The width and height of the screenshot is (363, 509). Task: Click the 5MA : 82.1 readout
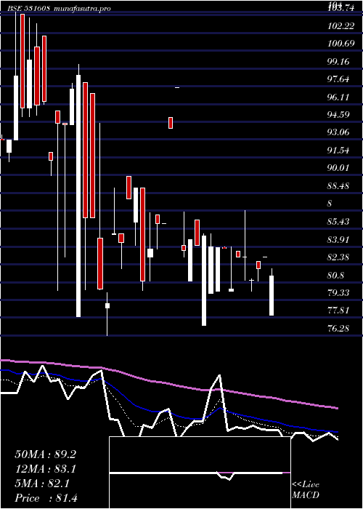pyautogui.click(x=42, y=484)
